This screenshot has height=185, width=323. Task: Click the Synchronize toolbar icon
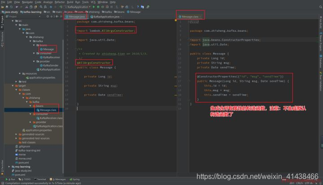(x=11, y=7)
